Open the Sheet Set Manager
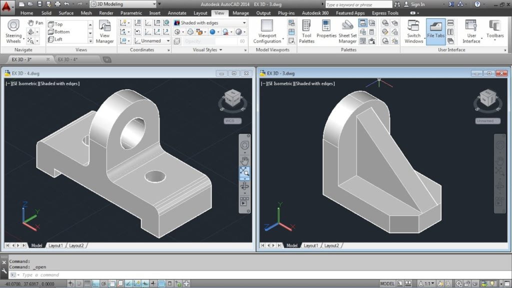The image size is (512, 288). [x=348, y=31]
